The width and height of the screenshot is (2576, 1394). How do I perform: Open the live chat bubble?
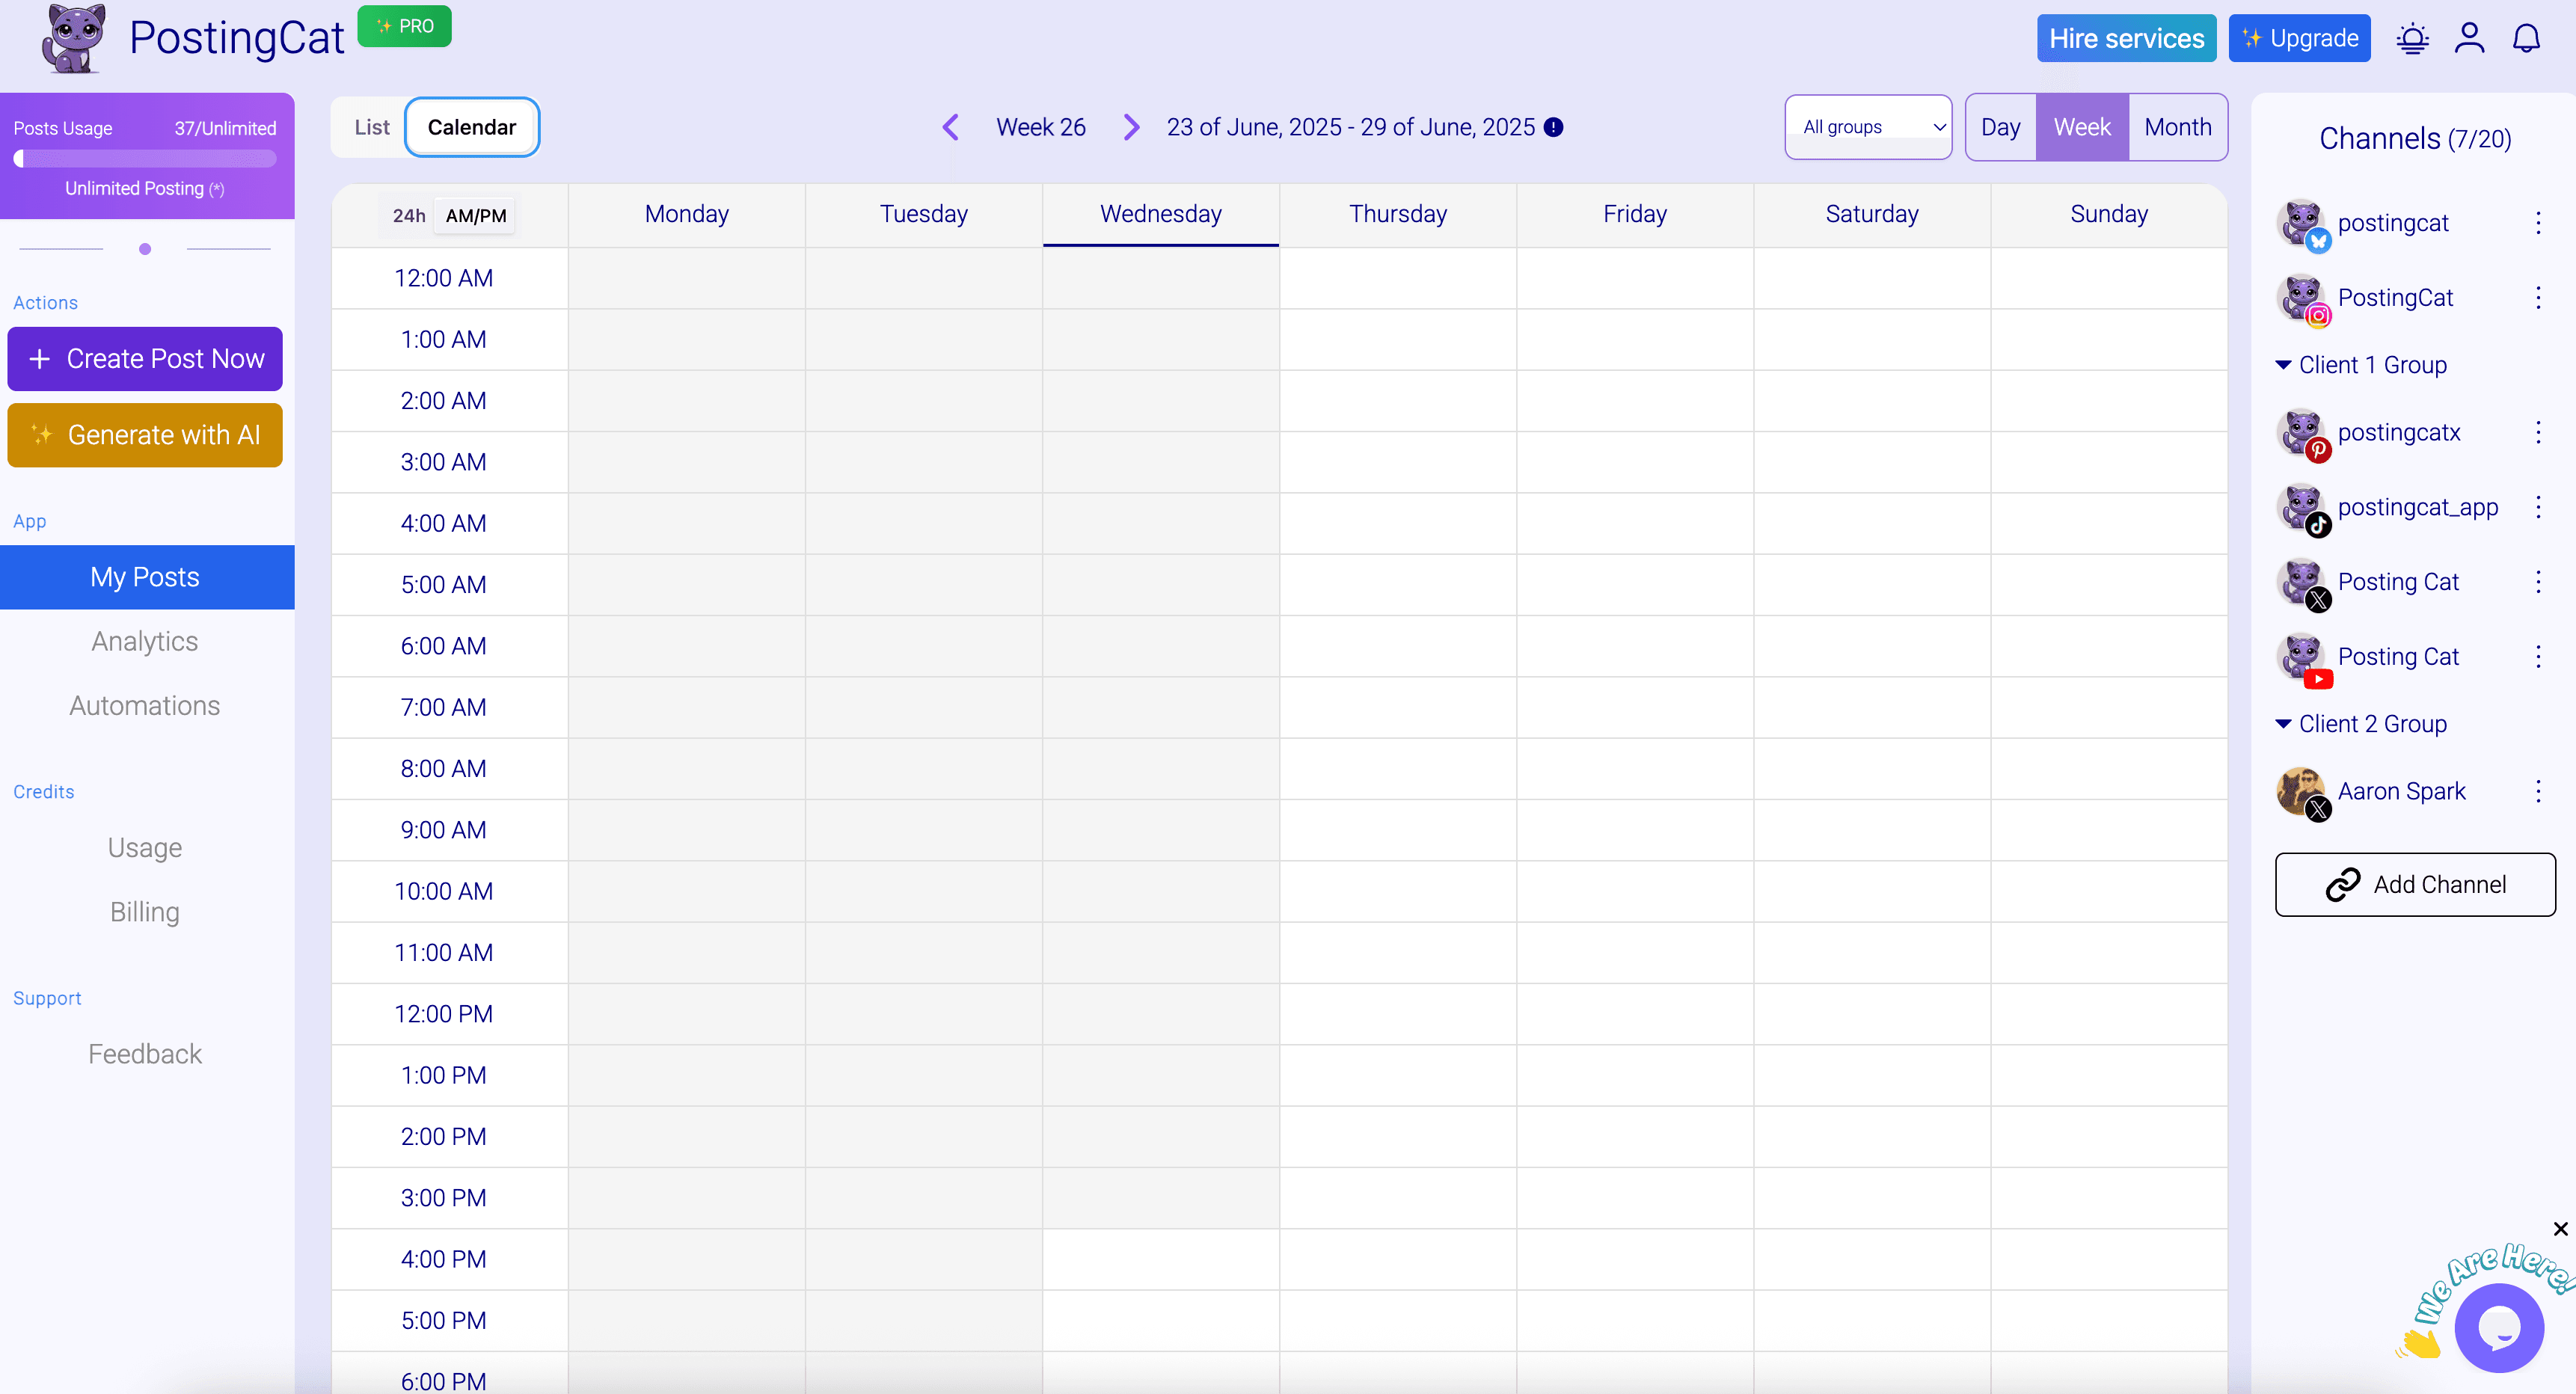tap(2499, 1328)
